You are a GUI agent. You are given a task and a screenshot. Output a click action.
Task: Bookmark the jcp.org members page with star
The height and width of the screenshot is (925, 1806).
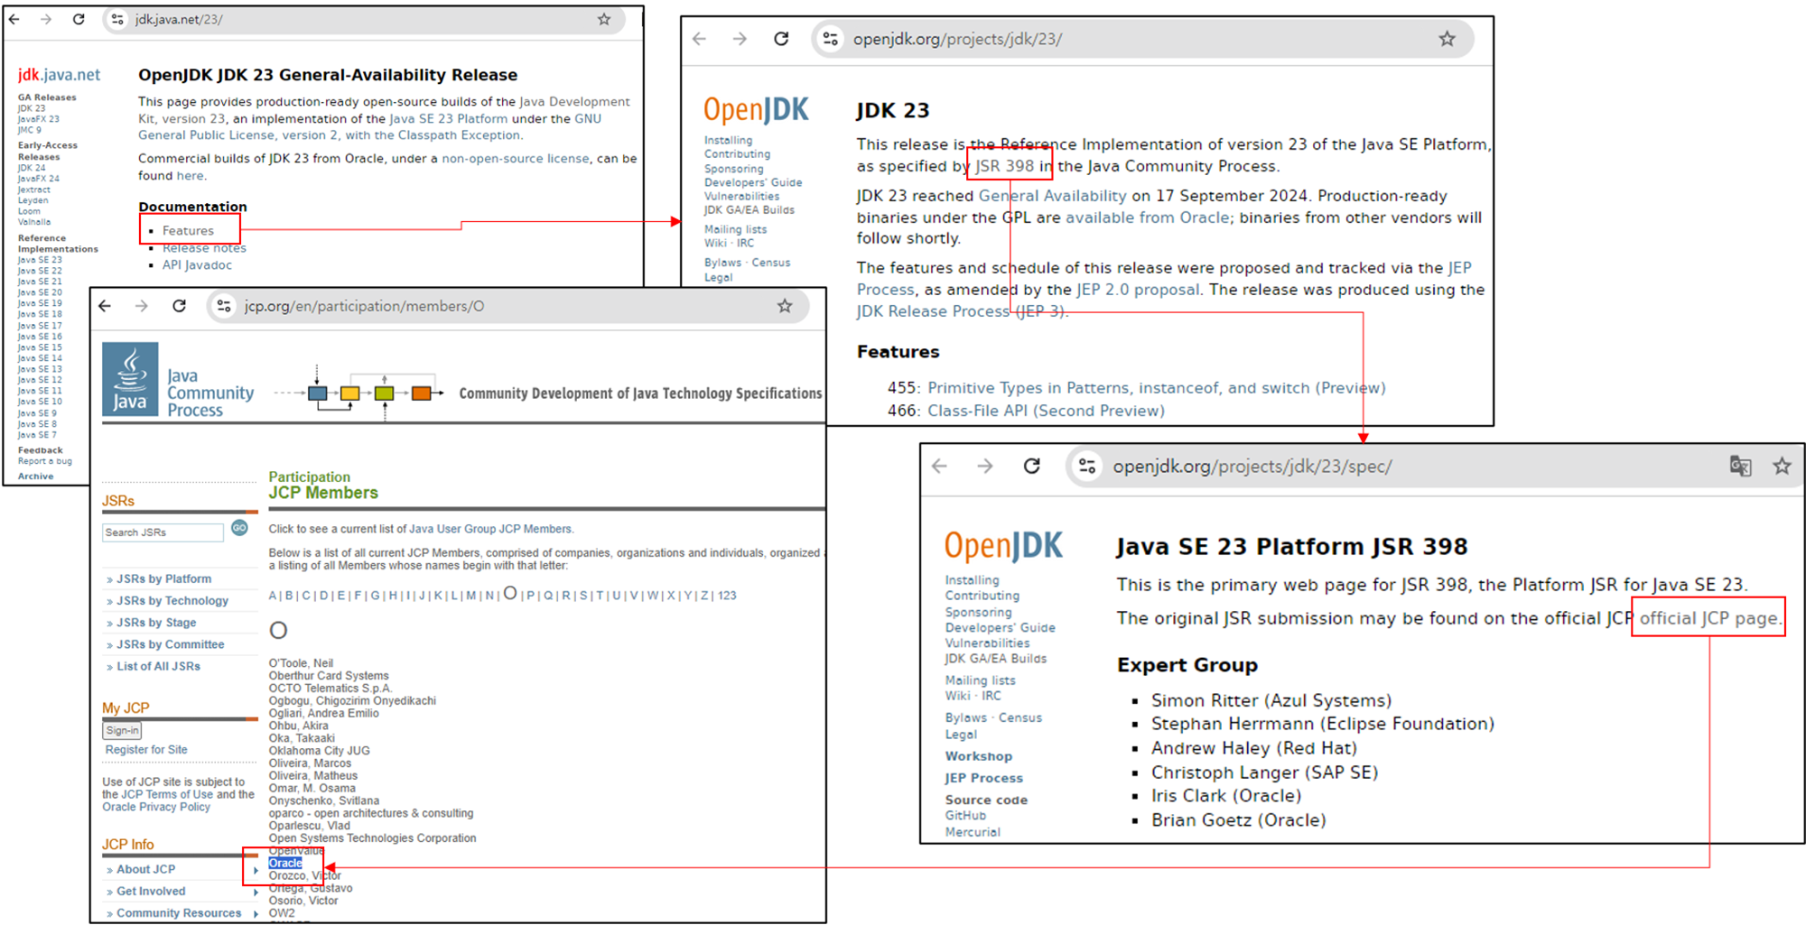(x=785, y=306)
